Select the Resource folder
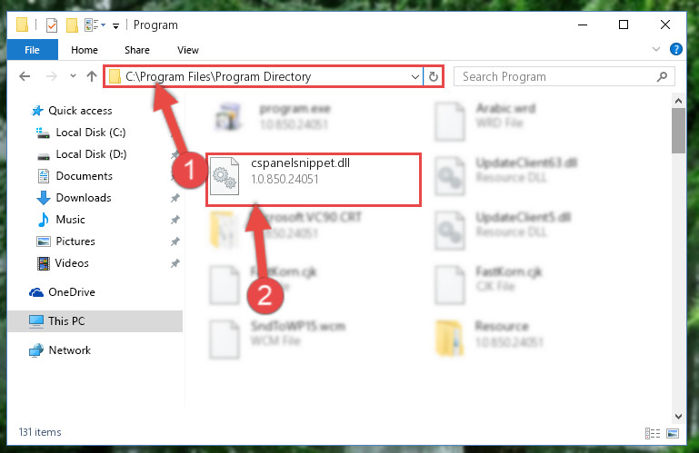Viewport: 699px width, 453px height. pos(489,338)
